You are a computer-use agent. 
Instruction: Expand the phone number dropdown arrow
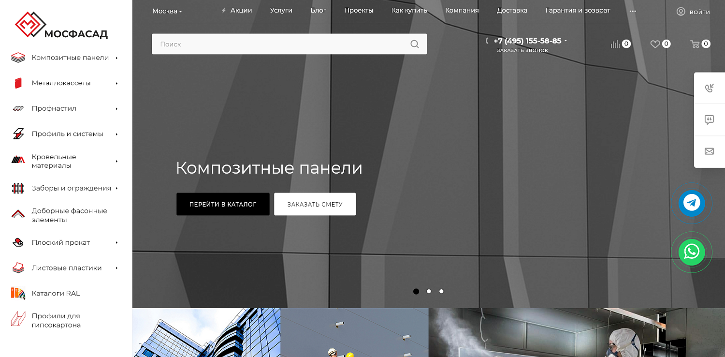(x=565, y=41)
